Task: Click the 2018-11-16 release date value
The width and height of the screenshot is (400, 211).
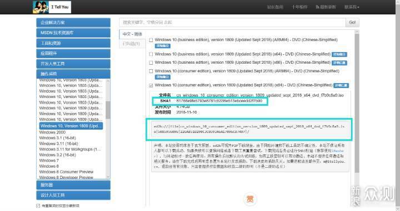Action: click(x=187, y=112)
